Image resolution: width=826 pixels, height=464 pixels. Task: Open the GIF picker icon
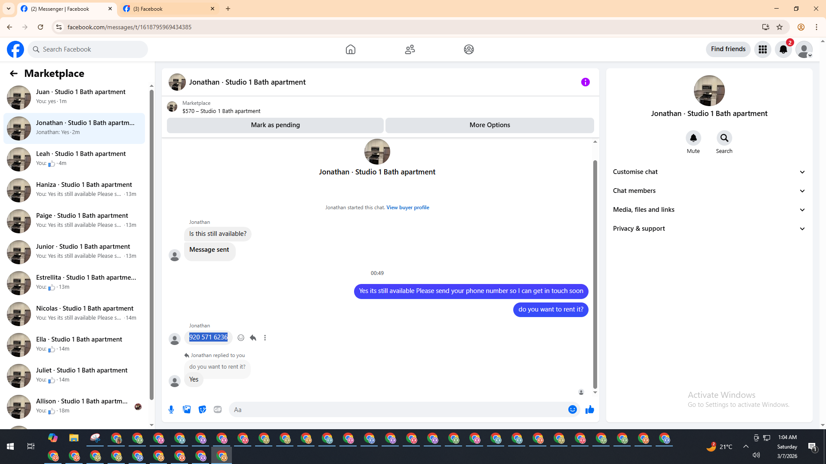tap(218, 409)
